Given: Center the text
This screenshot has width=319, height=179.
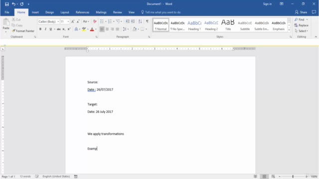Looking at the screenshot, I should 107,29.
